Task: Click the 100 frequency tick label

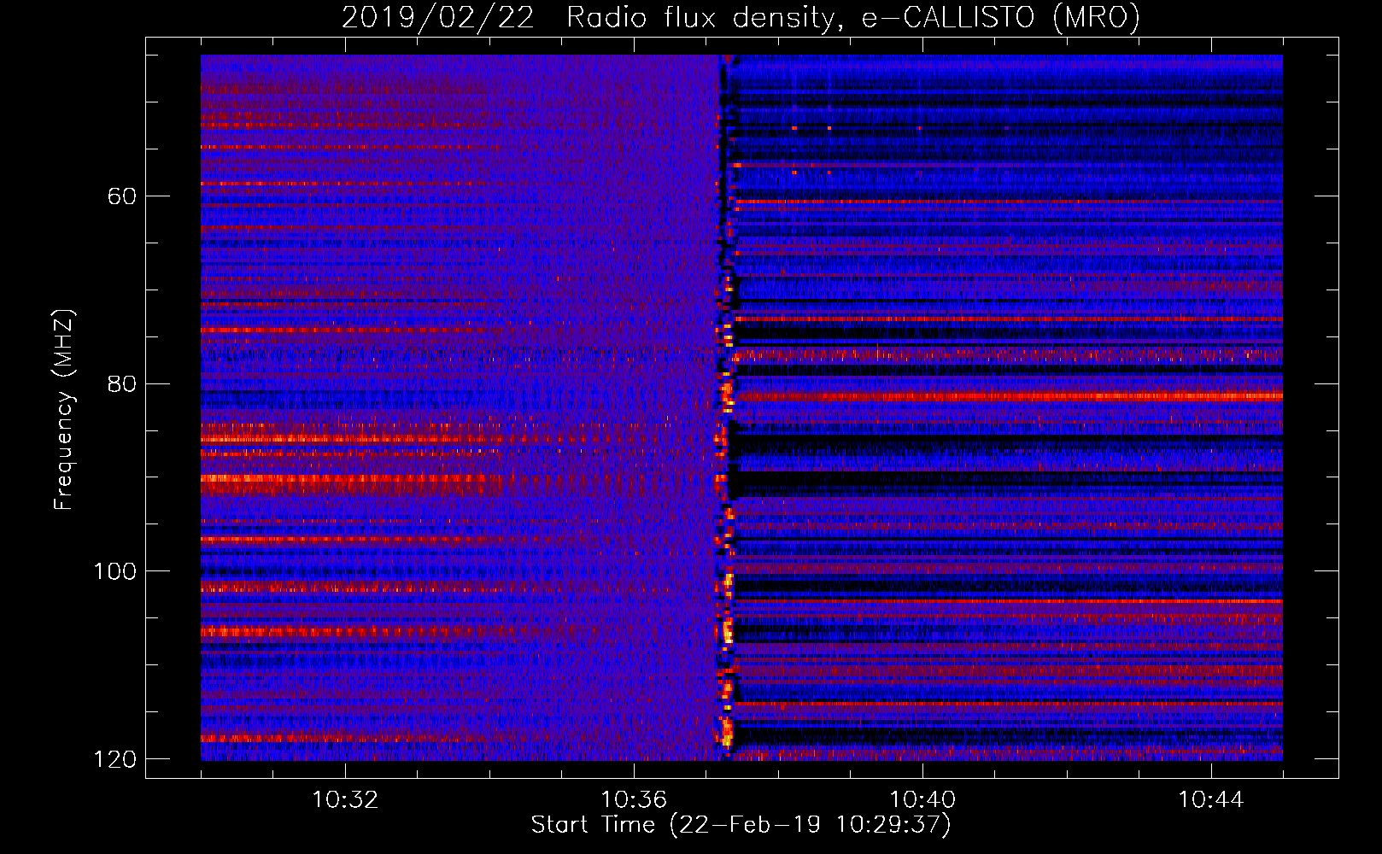Action: pos(114,571)
